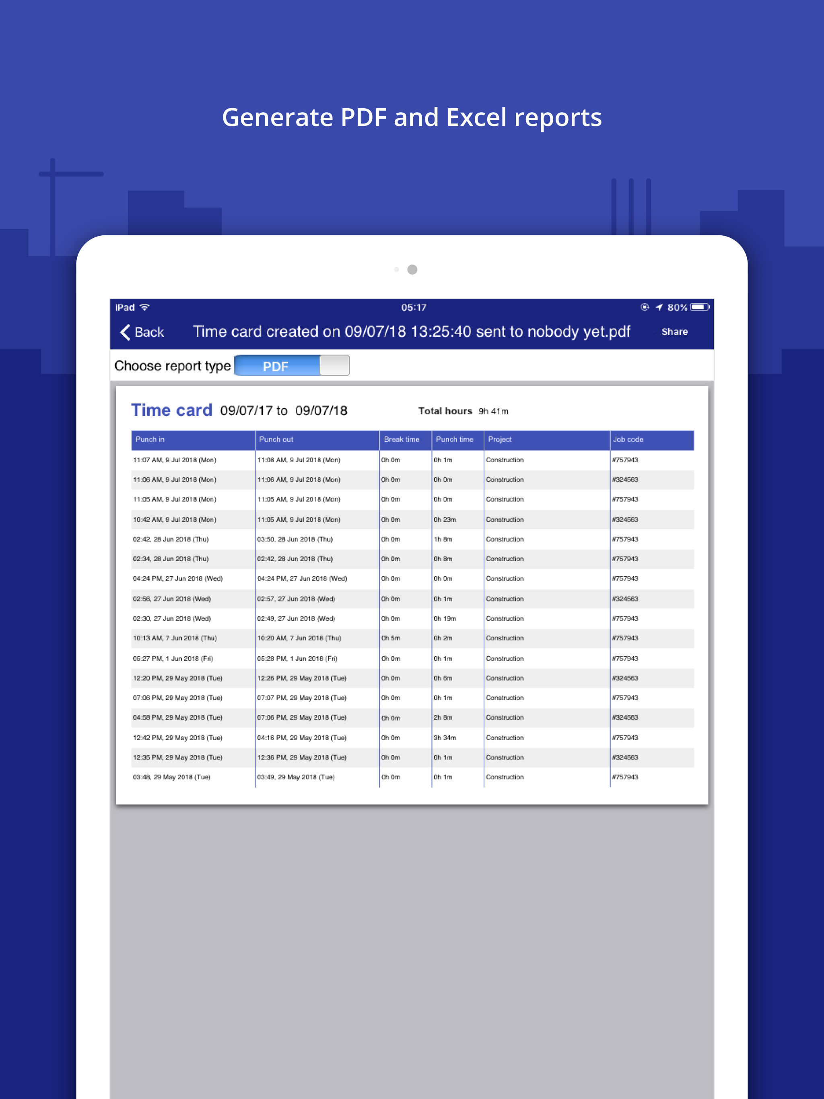Tap punch out 03:50, 28 Jun 2018
Viewport: 824px width, 1099px height.
point(295,539)
